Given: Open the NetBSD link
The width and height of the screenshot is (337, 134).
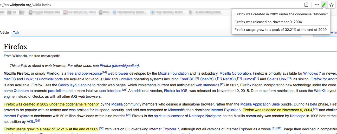Looking at the screenshot, I should (x=230, y=79).
